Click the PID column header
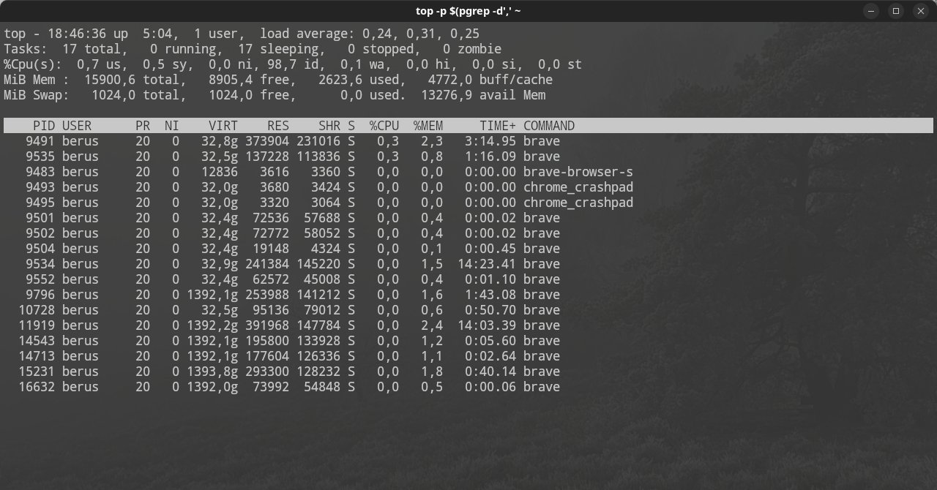The width and height of the screenshot is (937, 490). [x=44, y=126]
